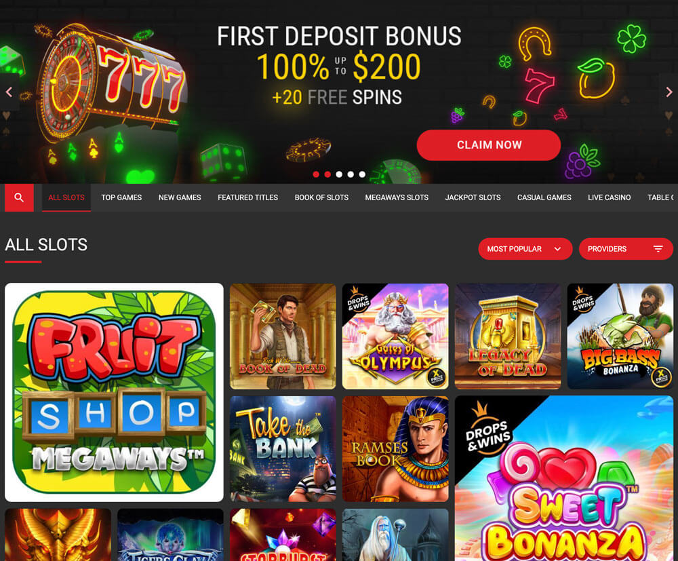Image resolution: width=678 pixels, height=561 pixels.
Task: Play Big Bass Bonanza slot
Action: click(620, 336)
